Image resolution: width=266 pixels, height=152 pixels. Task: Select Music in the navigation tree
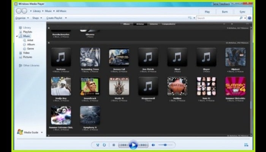pyautogui.click(x=25, y=36)
